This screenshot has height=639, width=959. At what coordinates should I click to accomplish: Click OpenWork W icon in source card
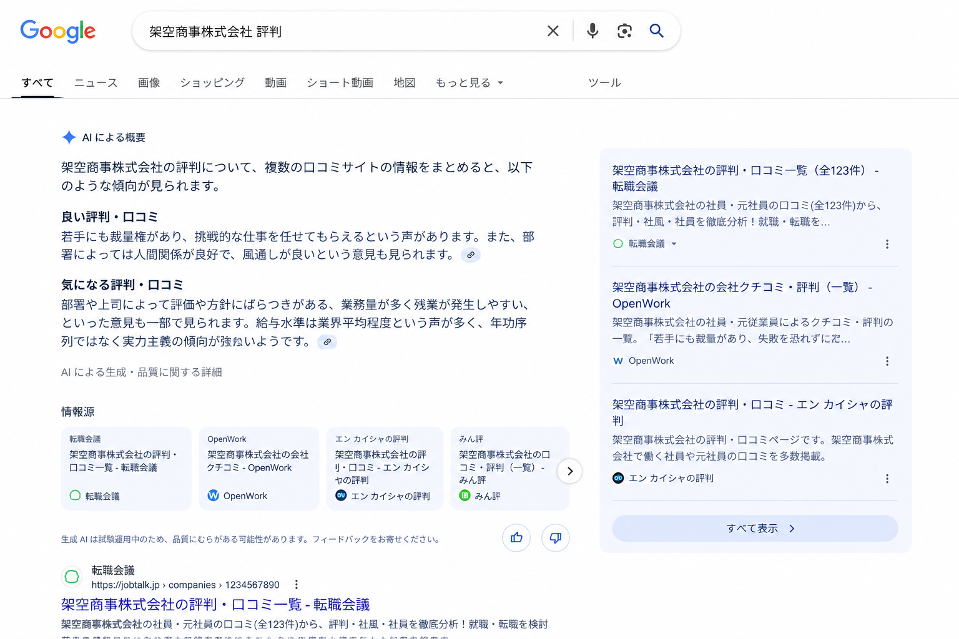tap(213, 495)
